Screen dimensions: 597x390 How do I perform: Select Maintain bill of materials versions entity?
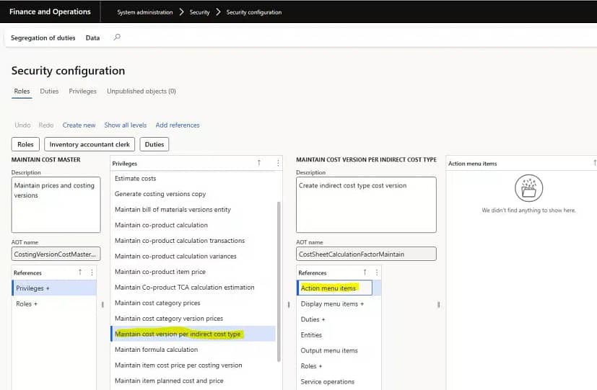point(193,210)
